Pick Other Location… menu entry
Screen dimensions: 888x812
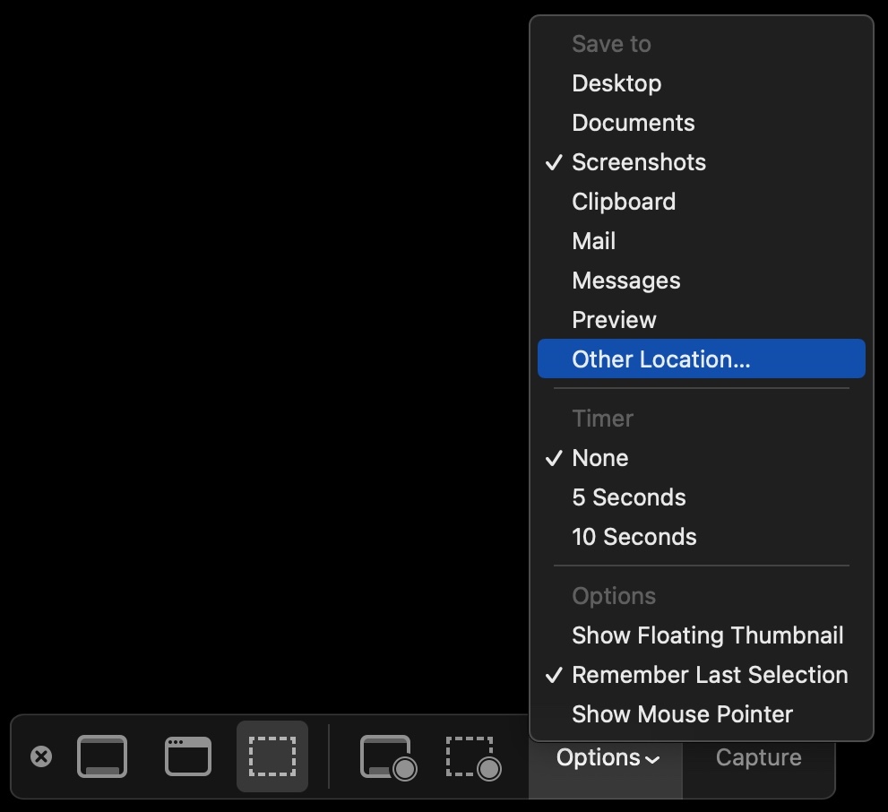coord(660,359)
